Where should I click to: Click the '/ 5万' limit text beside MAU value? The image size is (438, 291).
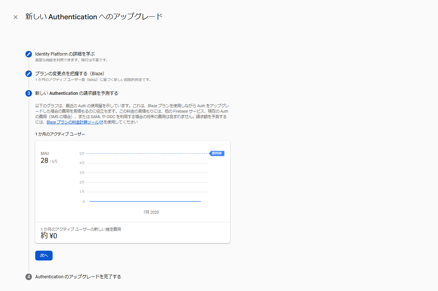click(x=53, y=161)
